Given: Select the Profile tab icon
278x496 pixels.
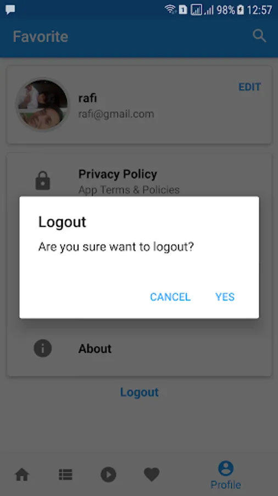Looking at the screenshot, I should pos(226,468).
